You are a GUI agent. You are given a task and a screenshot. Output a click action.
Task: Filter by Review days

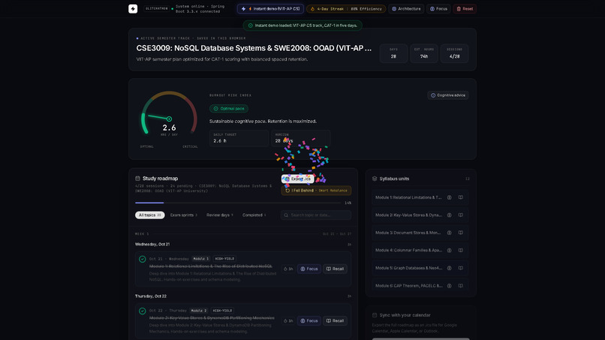[x=219, y=215]
